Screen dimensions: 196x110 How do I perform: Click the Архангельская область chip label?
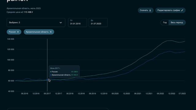pos(37,32)
